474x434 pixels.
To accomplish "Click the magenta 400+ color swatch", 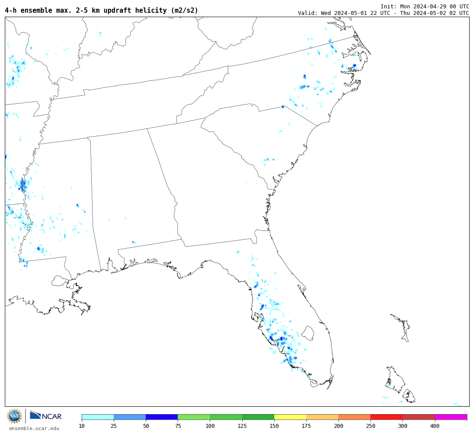I will point(451,417).
